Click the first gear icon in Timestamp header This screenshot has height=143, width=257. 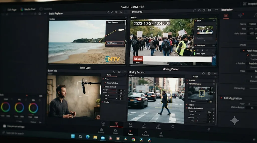coord(199,10)
